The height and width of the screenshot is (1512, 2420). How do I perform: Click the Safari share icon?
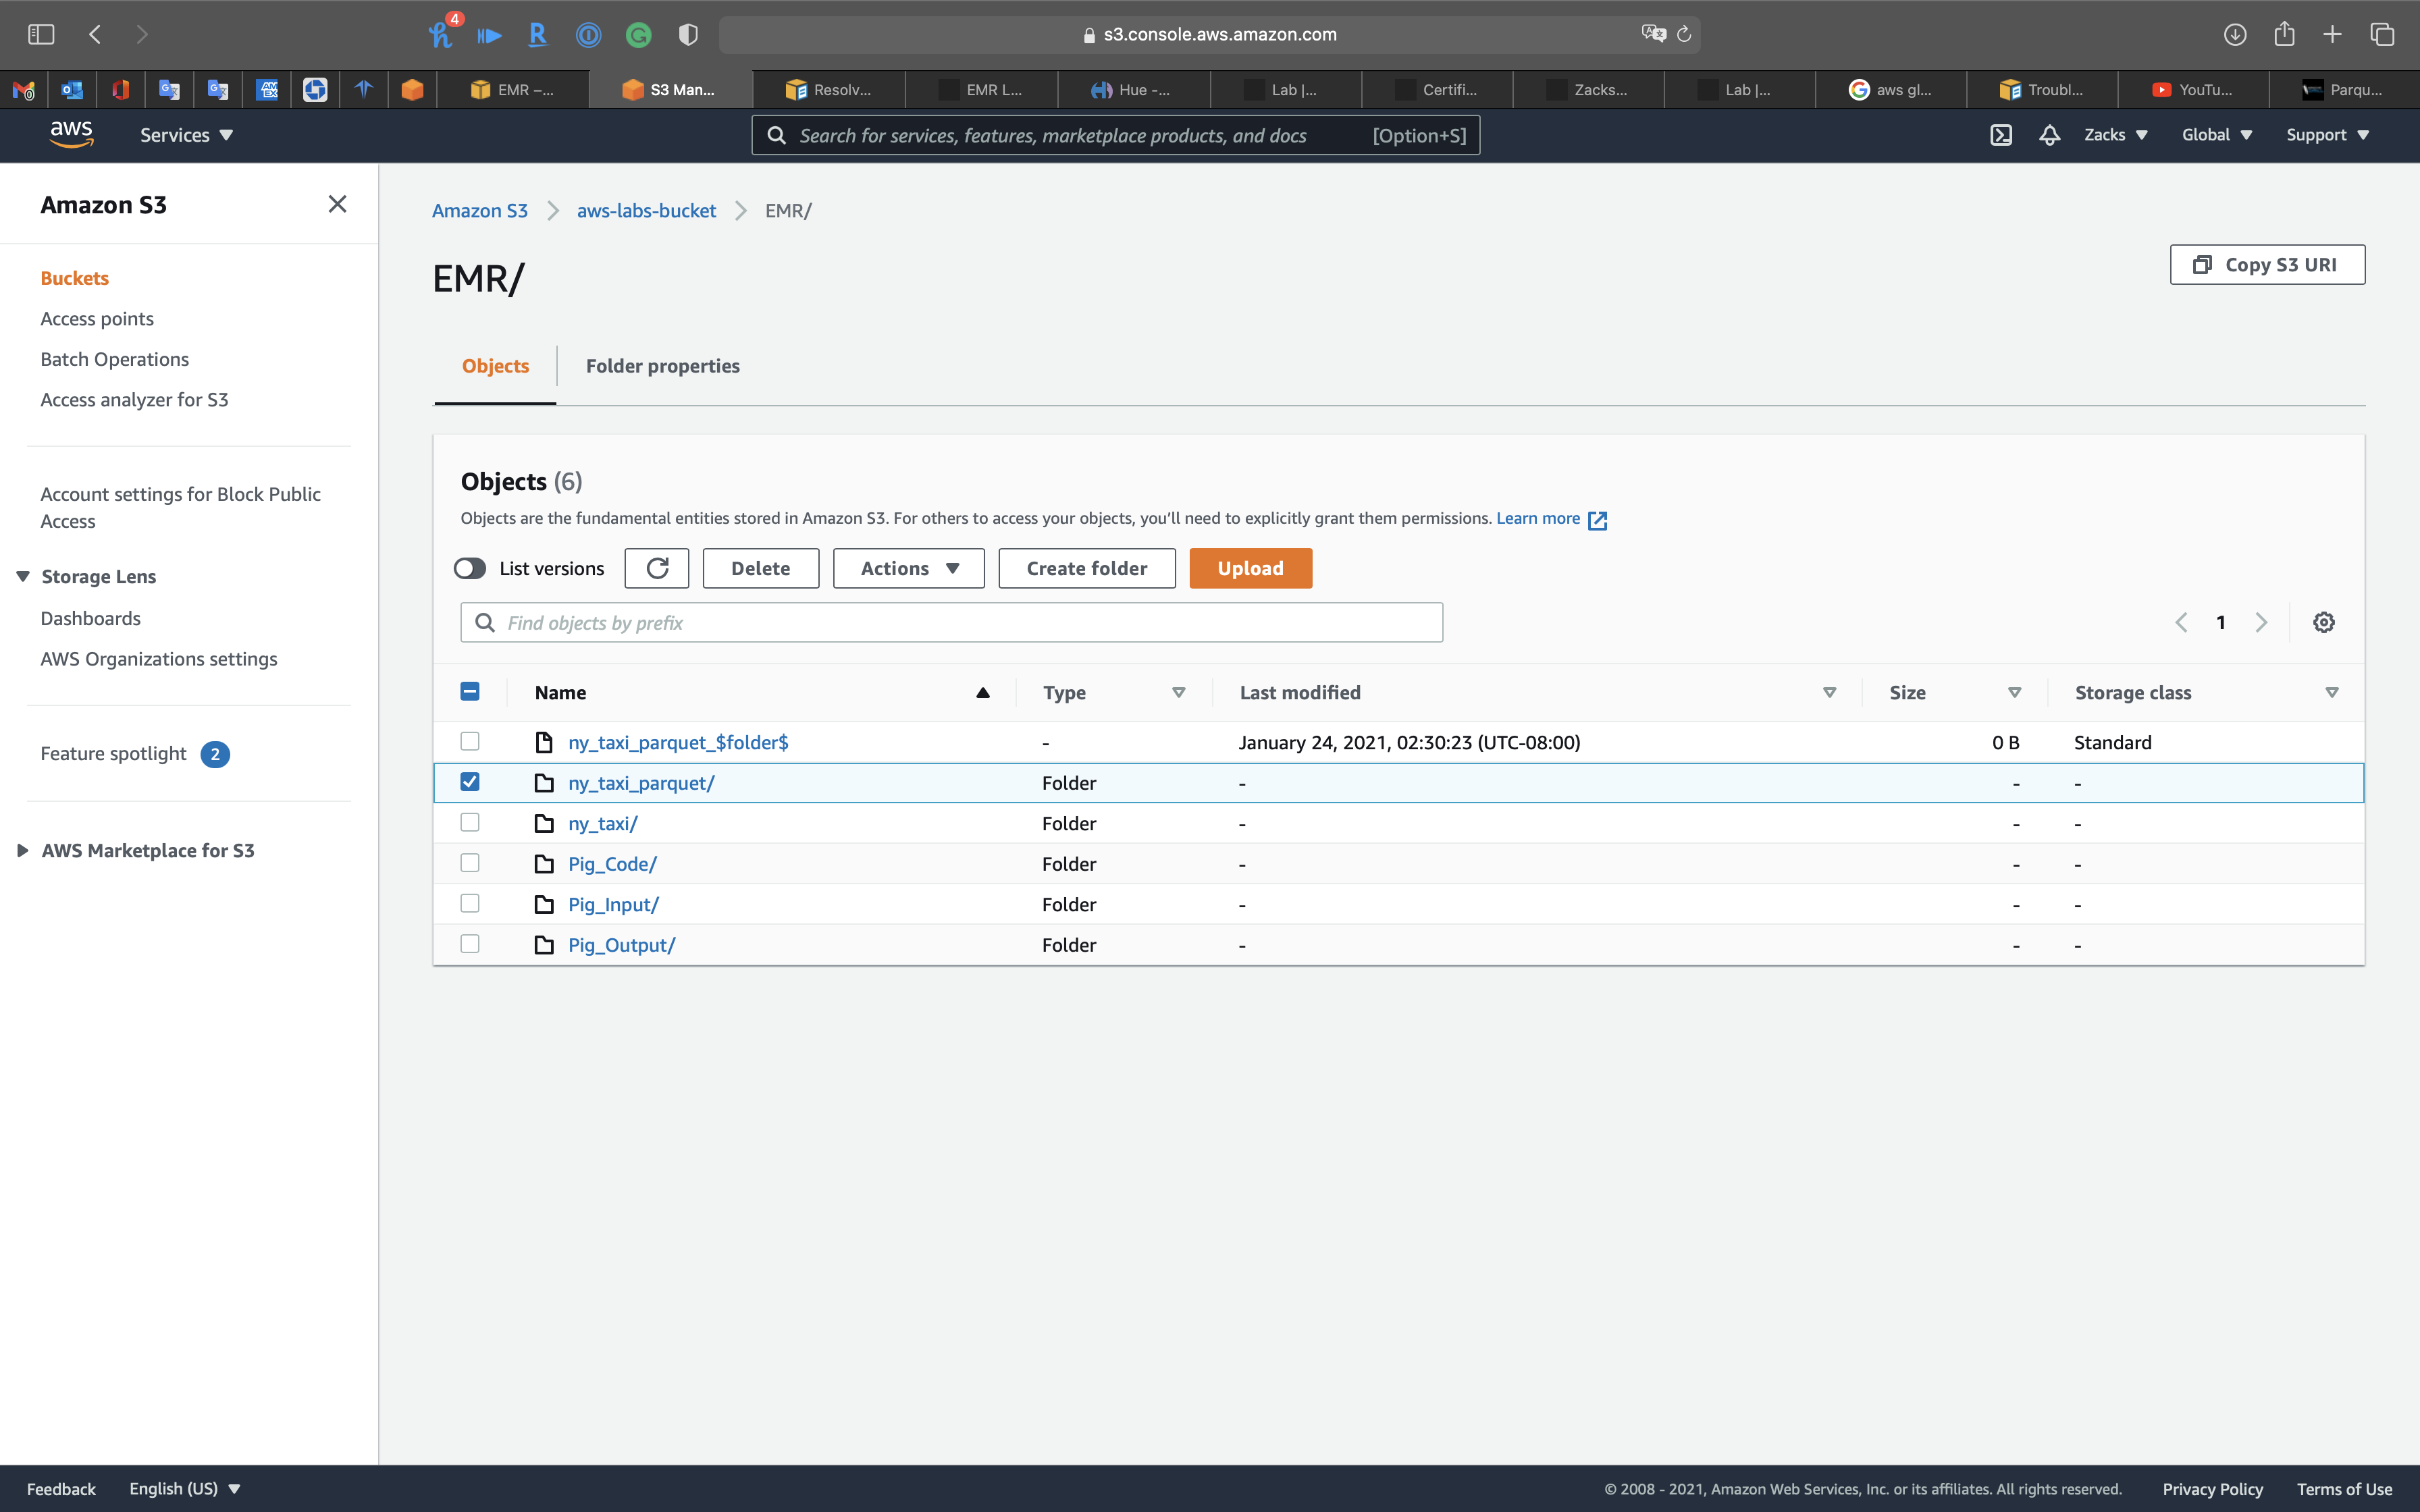tap(2284, 34)
